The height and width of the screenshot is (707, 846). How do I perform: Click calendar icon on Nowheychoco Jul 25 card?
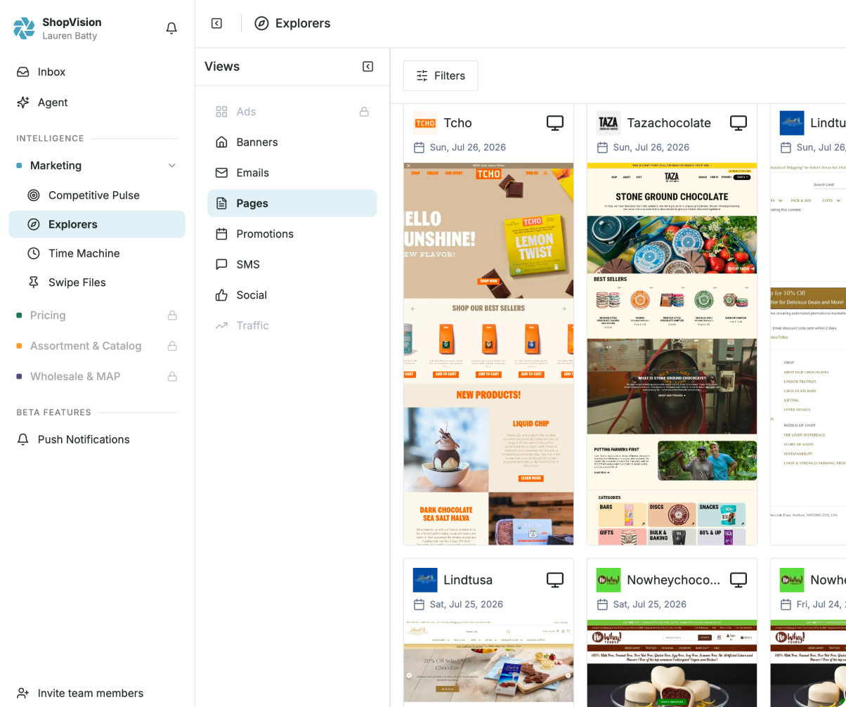click(602, 604)
